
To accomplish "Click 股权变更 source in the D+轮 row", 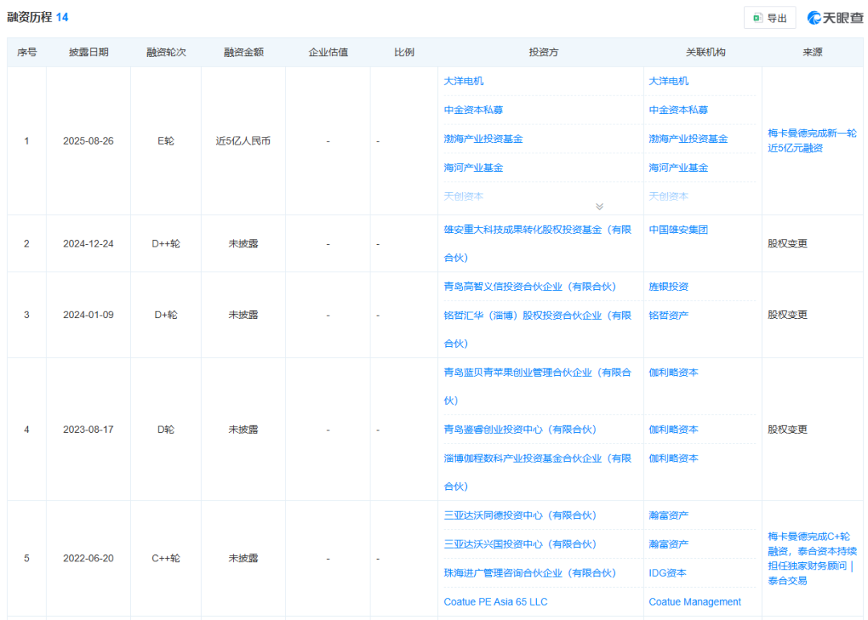I will pos(787,315).
